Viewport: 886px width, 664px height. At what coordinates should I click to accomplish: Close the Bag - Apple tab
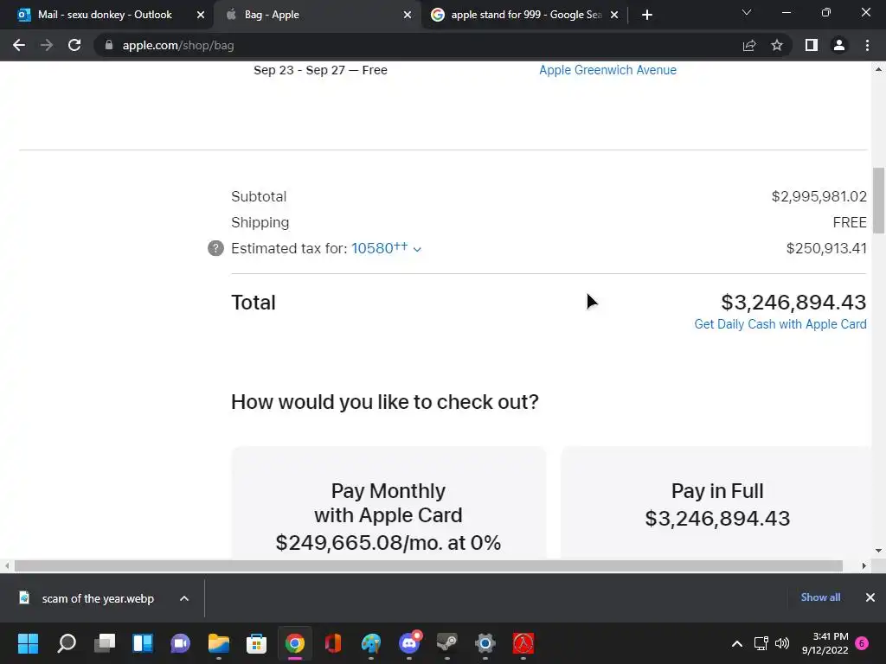click(x=408, y=15)
